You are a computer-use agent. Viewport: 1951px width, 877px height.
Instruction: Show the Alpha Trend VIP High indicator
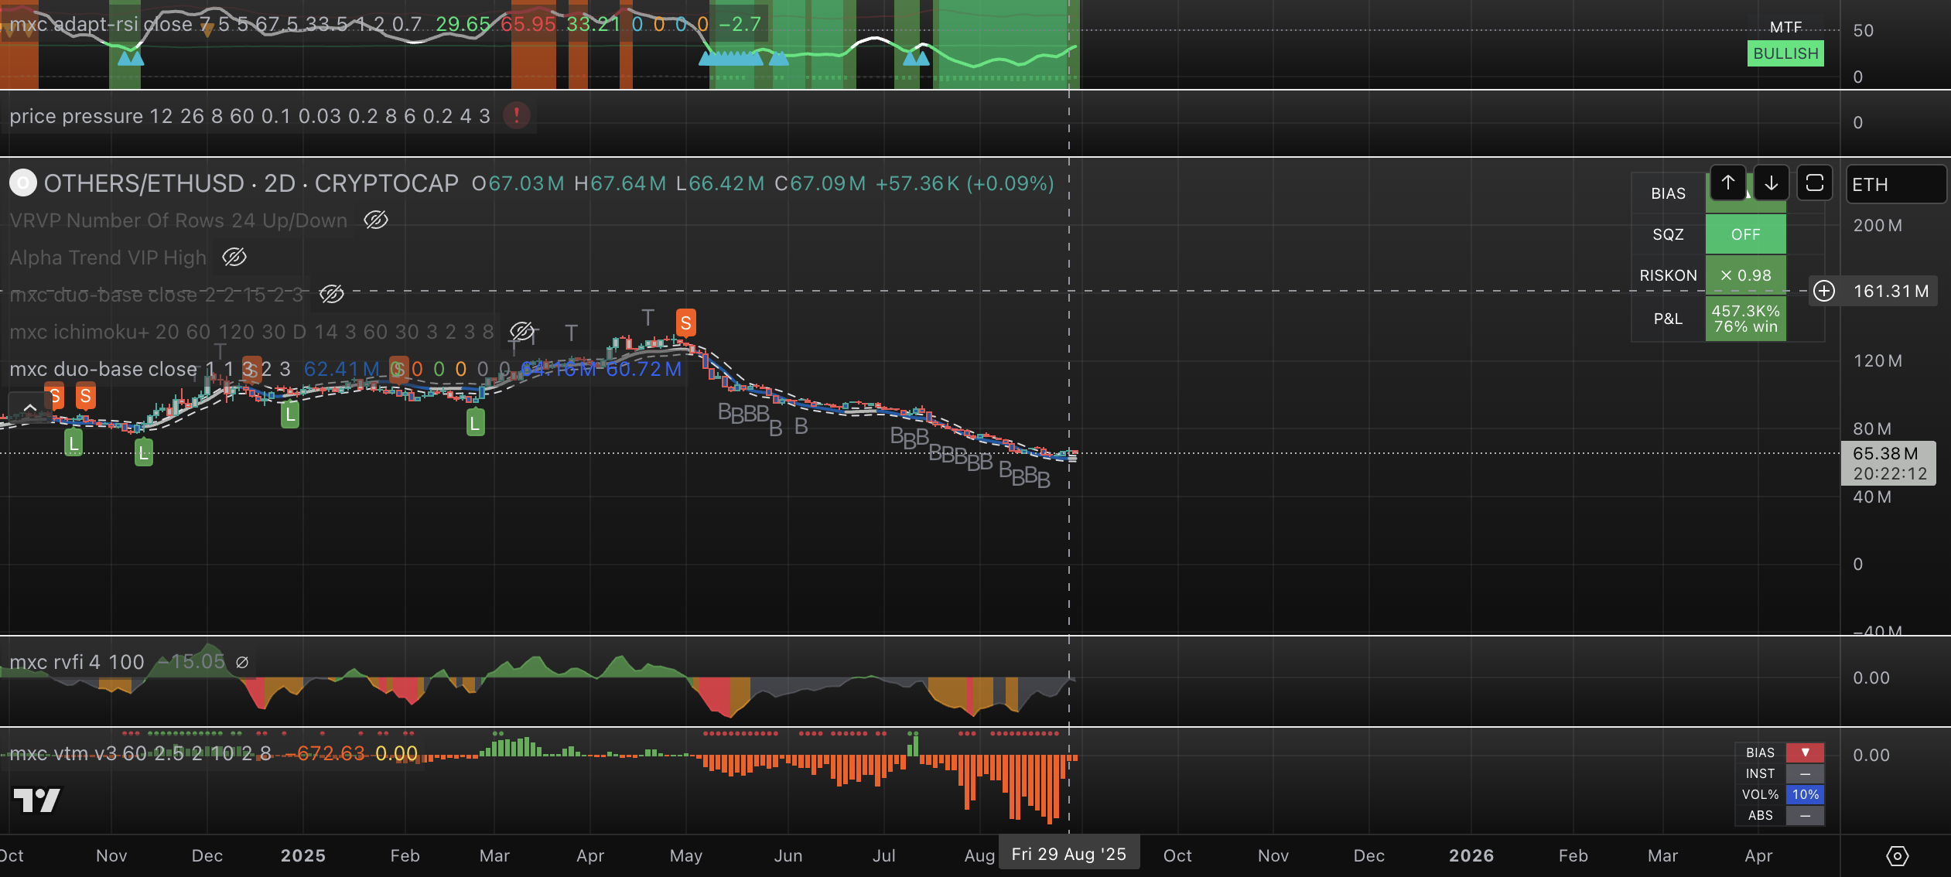click(x=234, y=258)
